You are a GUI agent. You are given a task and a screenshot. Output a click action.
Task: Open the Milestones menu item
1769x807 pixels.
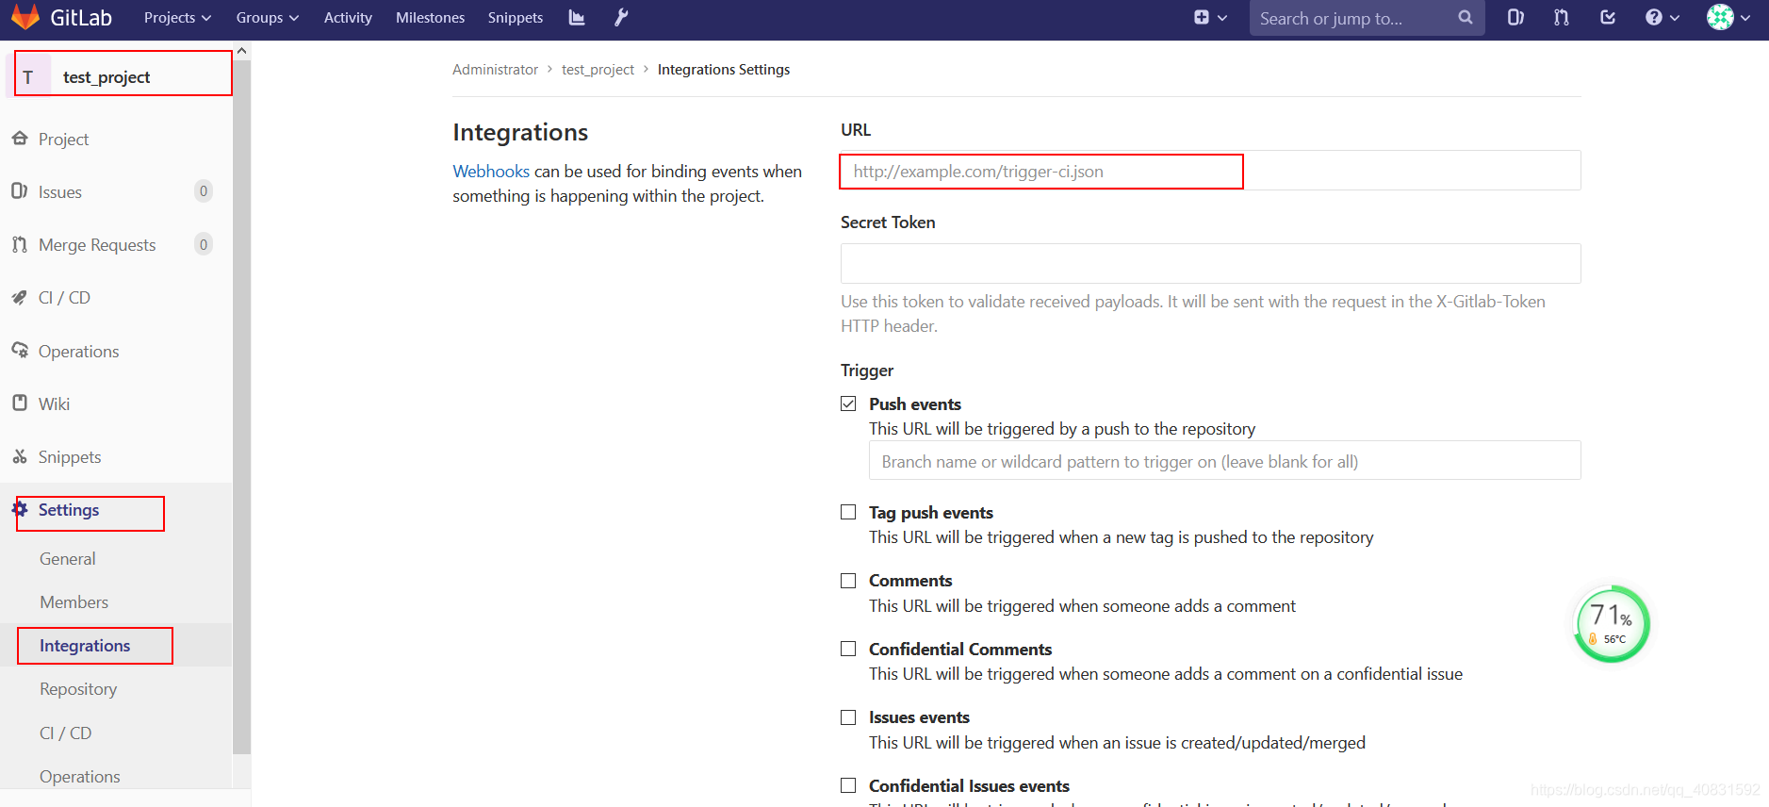430,17
